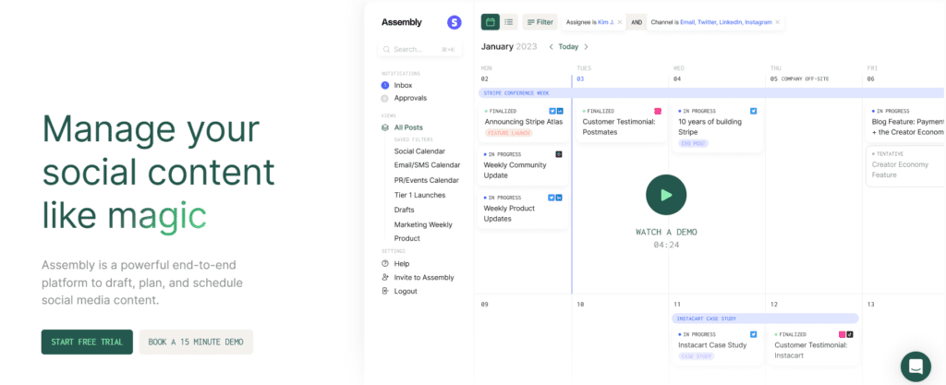Open PR/Events Calendar saved filter
Viewport: 946px width, 385px height.
coord(427,180)
